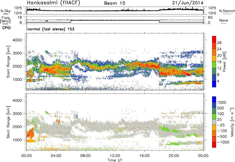This screenshot has width=235, height=162.
Task: Click the "-100" label on the velocity colorbar
Action: [222, 131]
